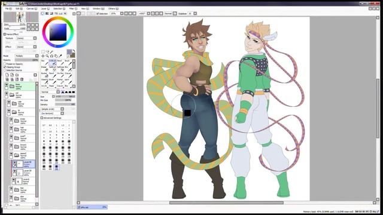
Task: Open the Stabilizer value dropdown
Action: 192,14
